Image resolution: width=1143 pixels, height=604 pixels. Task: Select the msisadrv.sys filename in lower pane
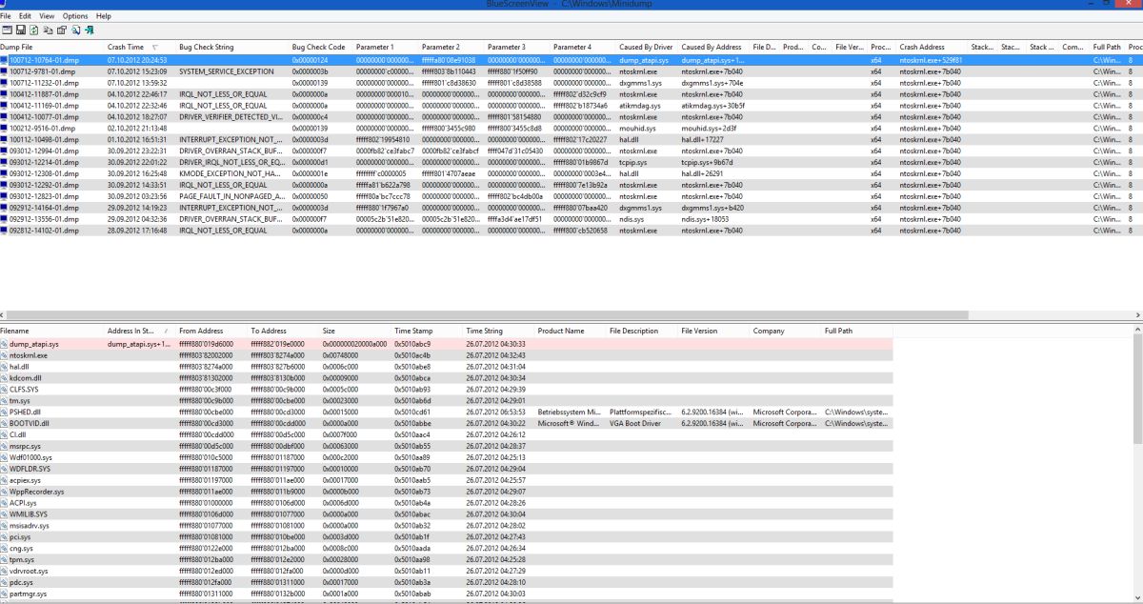[29, 525]
